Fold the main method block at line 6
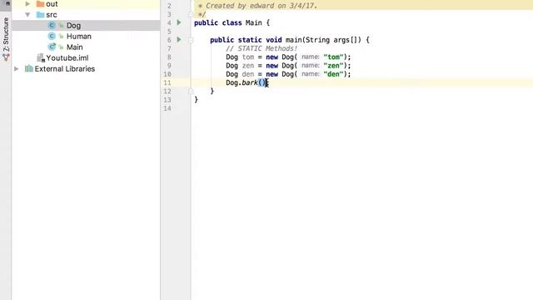Viewport: 533px width, 300px height. (191, 40)
